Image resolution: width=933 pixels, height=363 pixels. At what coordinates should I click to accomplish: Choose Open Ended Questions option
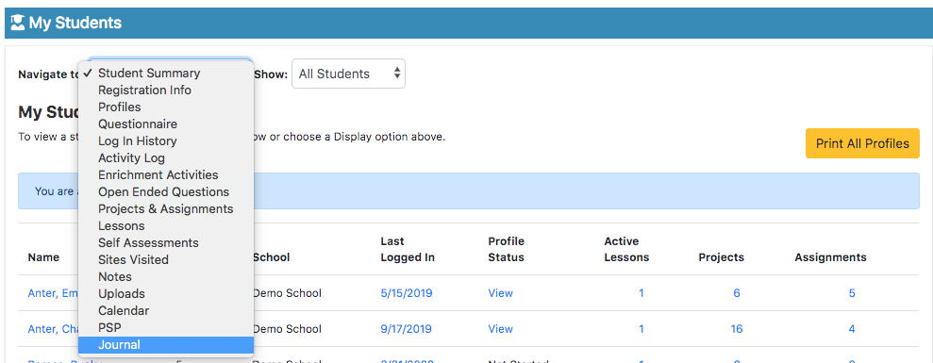(x=166, y=191)
